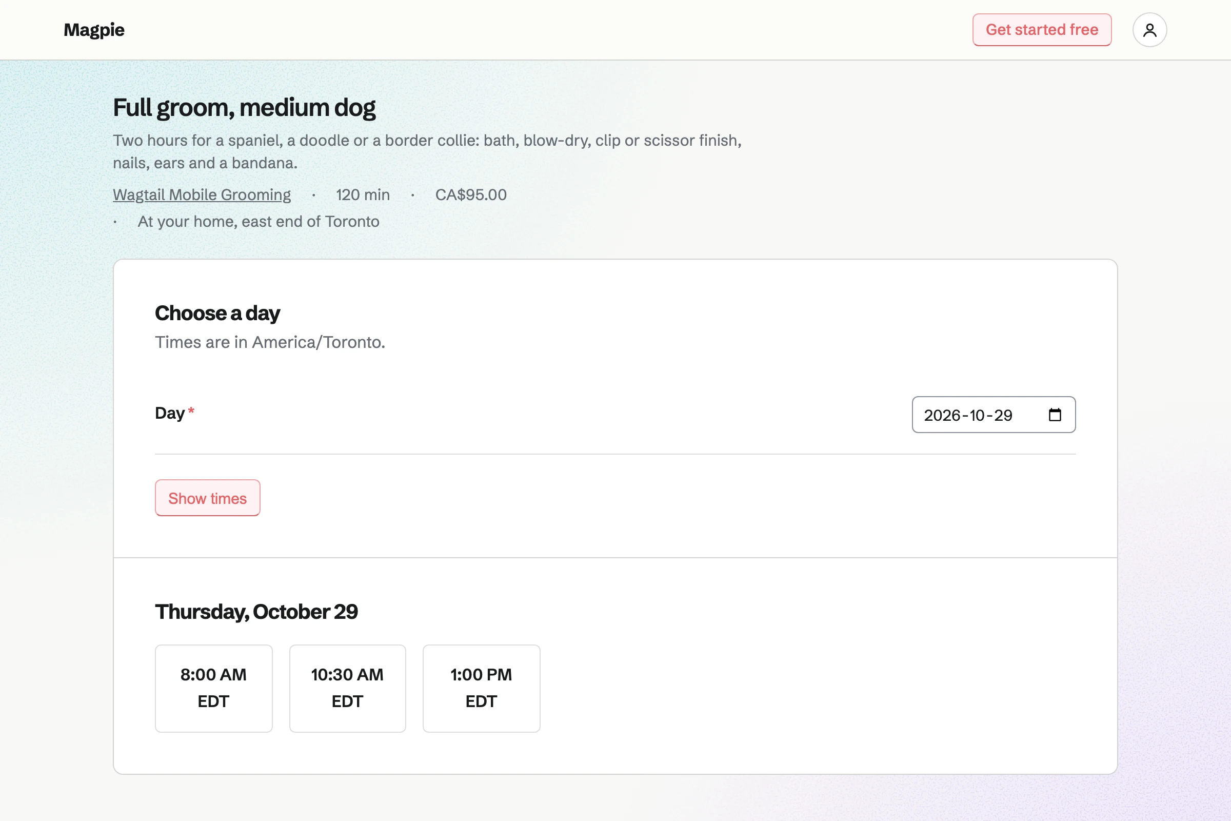Click the 'Full groom, medium dog' heading
1231x821 pixels.
point(245,108)
